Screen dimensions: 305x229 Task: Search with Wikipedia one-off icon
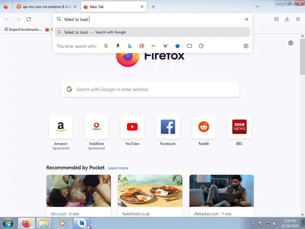(x=166, y=46)
